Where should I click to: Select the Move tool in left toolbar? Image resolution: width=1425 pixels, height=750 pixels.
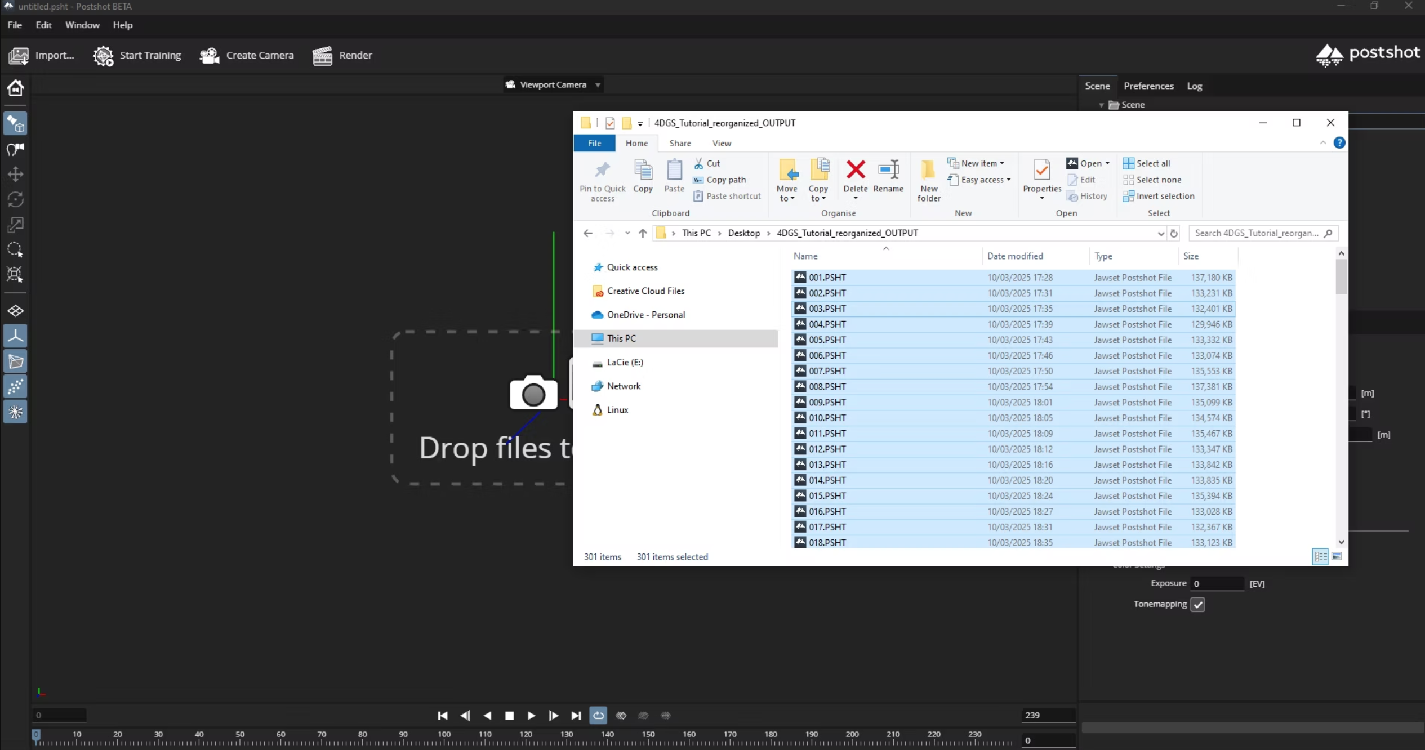click(x=15, y=174)
